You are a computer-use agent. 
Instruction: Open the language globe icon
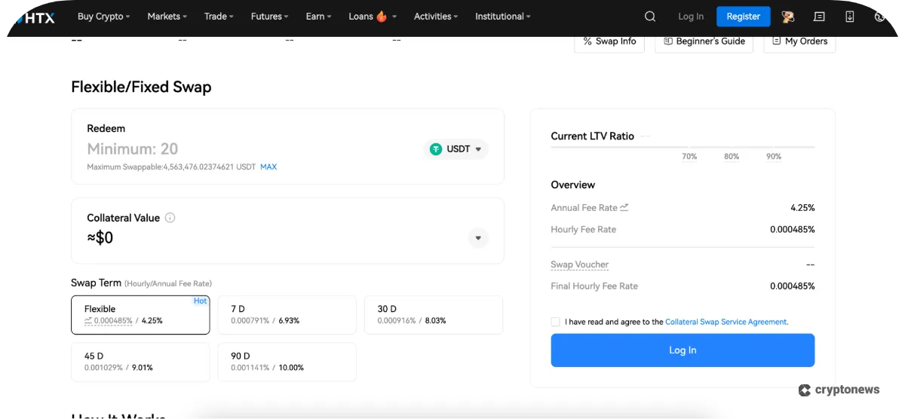point(879,17)
